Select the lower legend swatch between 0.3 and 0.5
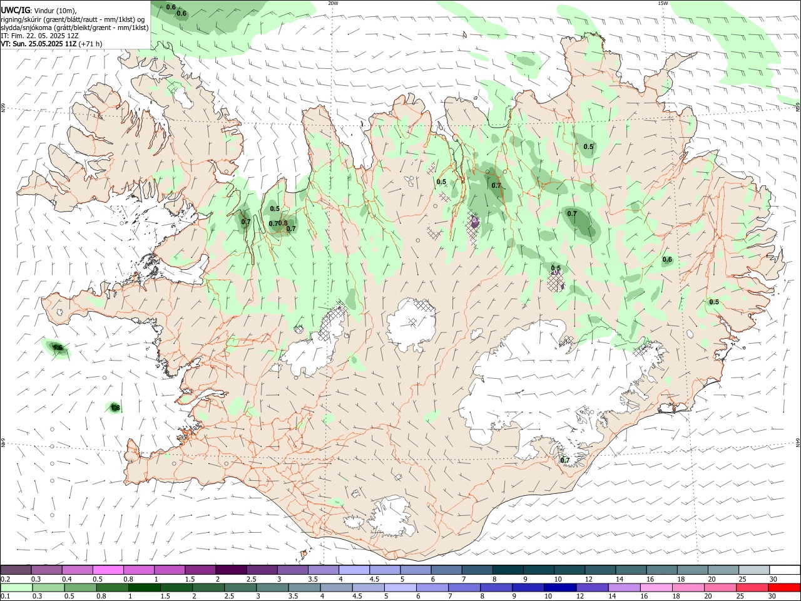This screenshot has height=601, width=801. [49, 588]
